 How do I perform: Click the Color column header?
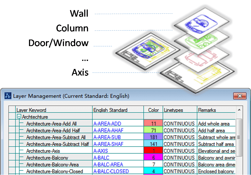point(153,110)
